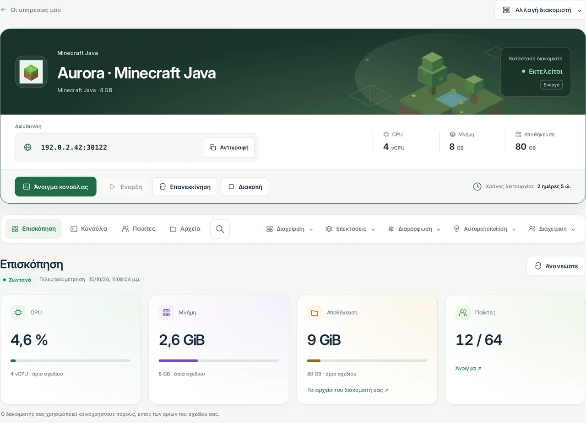586x423 pixels.
Task: Go back to Οι υπηρεσίες μου
Action: (x=31, y=10)
